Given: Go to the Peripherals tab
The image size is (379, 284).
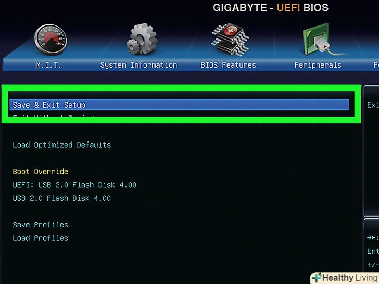Looking at the screenshot, I should (318, 65).
